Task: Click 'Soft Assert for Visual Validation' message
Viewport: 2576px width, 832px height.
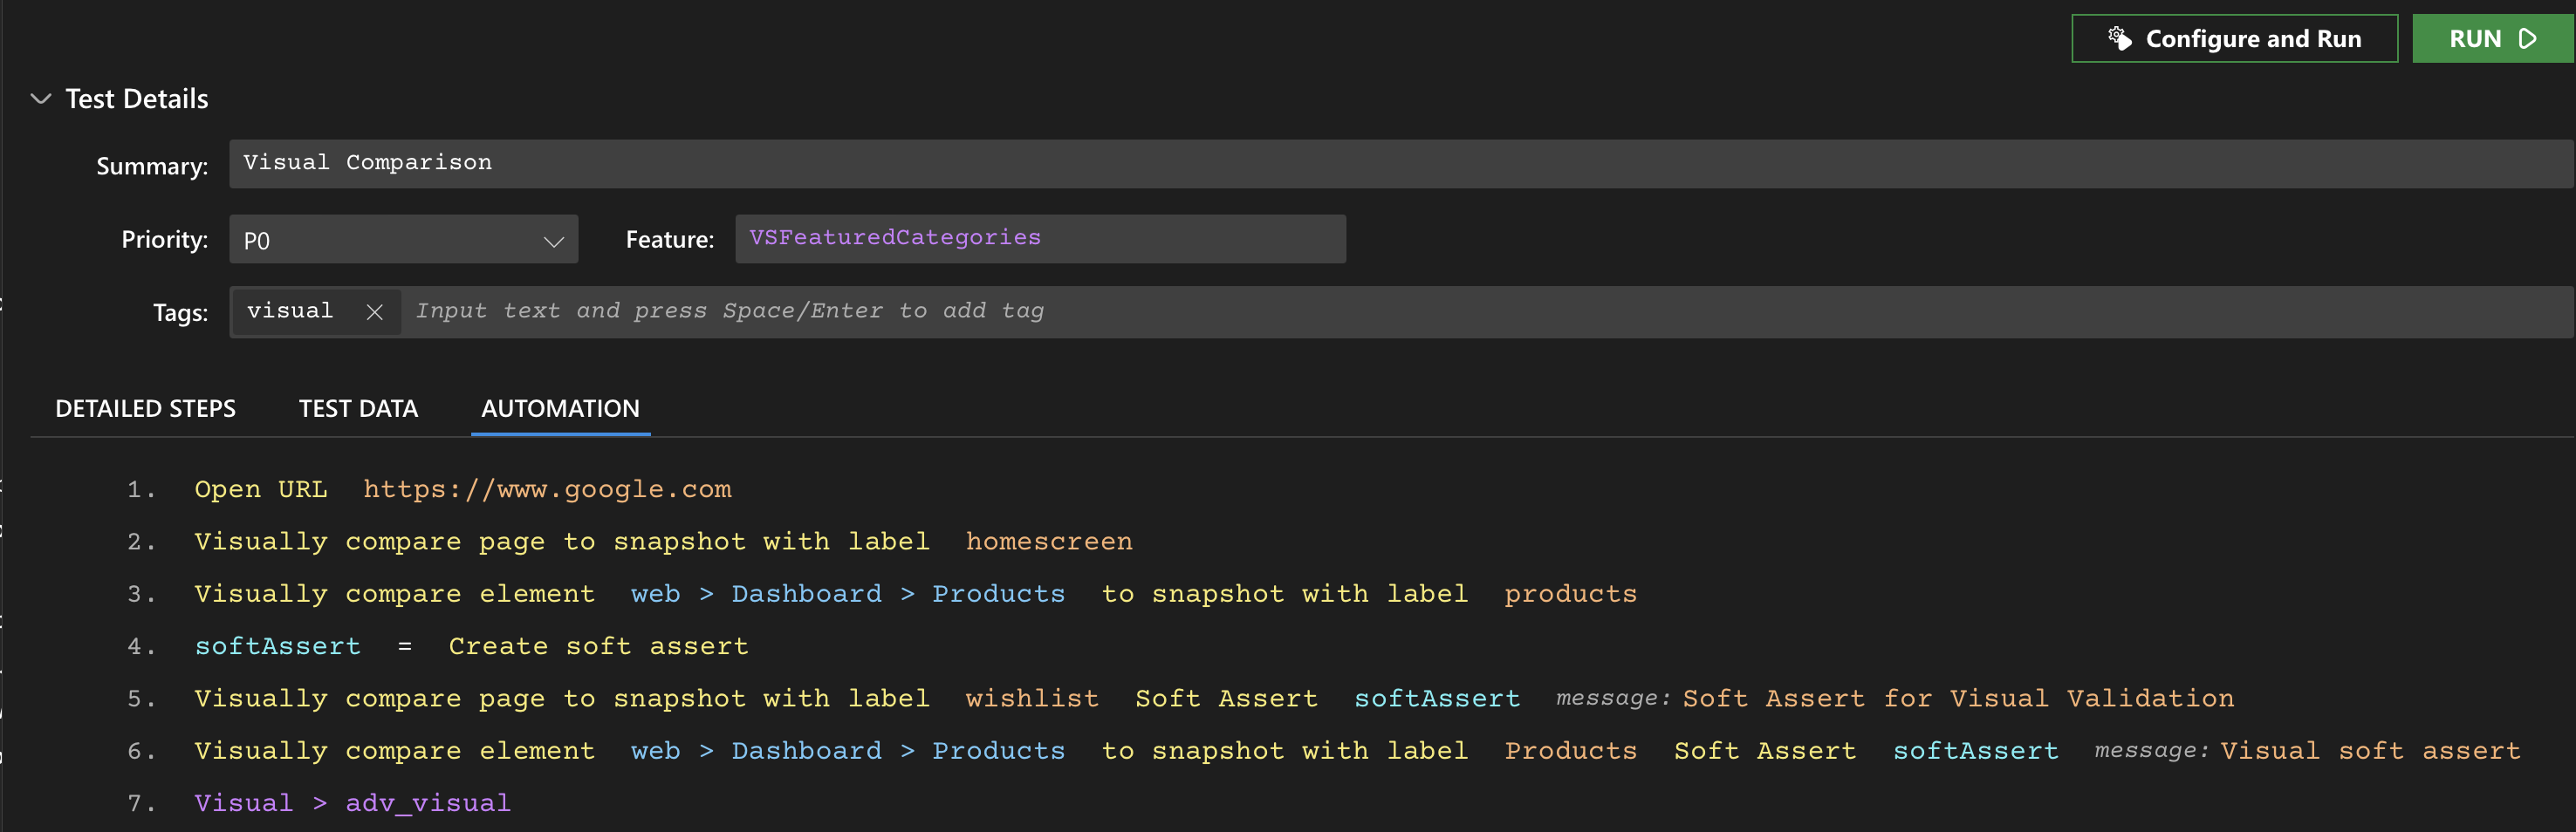Action: click(x=1958, y=698)
